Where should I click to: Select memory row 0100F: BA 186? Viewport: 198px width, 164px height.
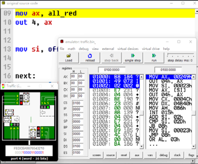pyautogui.click(x=115, y=144)
